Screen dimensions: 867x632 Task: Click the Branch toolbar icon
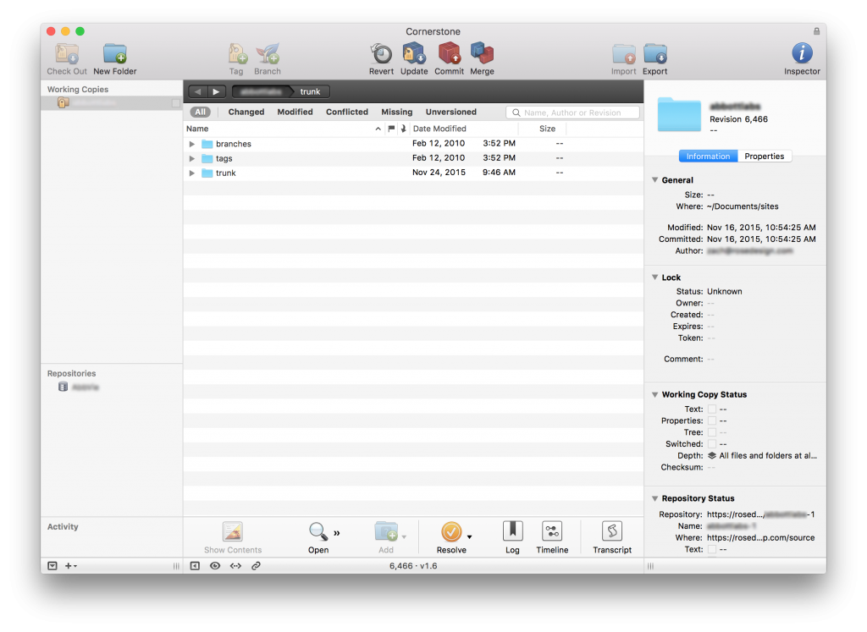click(268, 53)
